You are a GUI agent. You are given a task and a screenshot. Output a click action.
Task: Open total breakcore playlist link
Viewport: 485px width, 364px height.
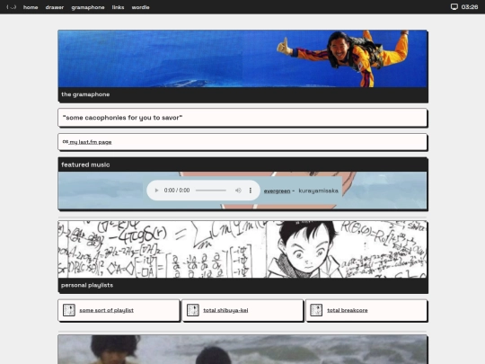(x=348, y=310)
